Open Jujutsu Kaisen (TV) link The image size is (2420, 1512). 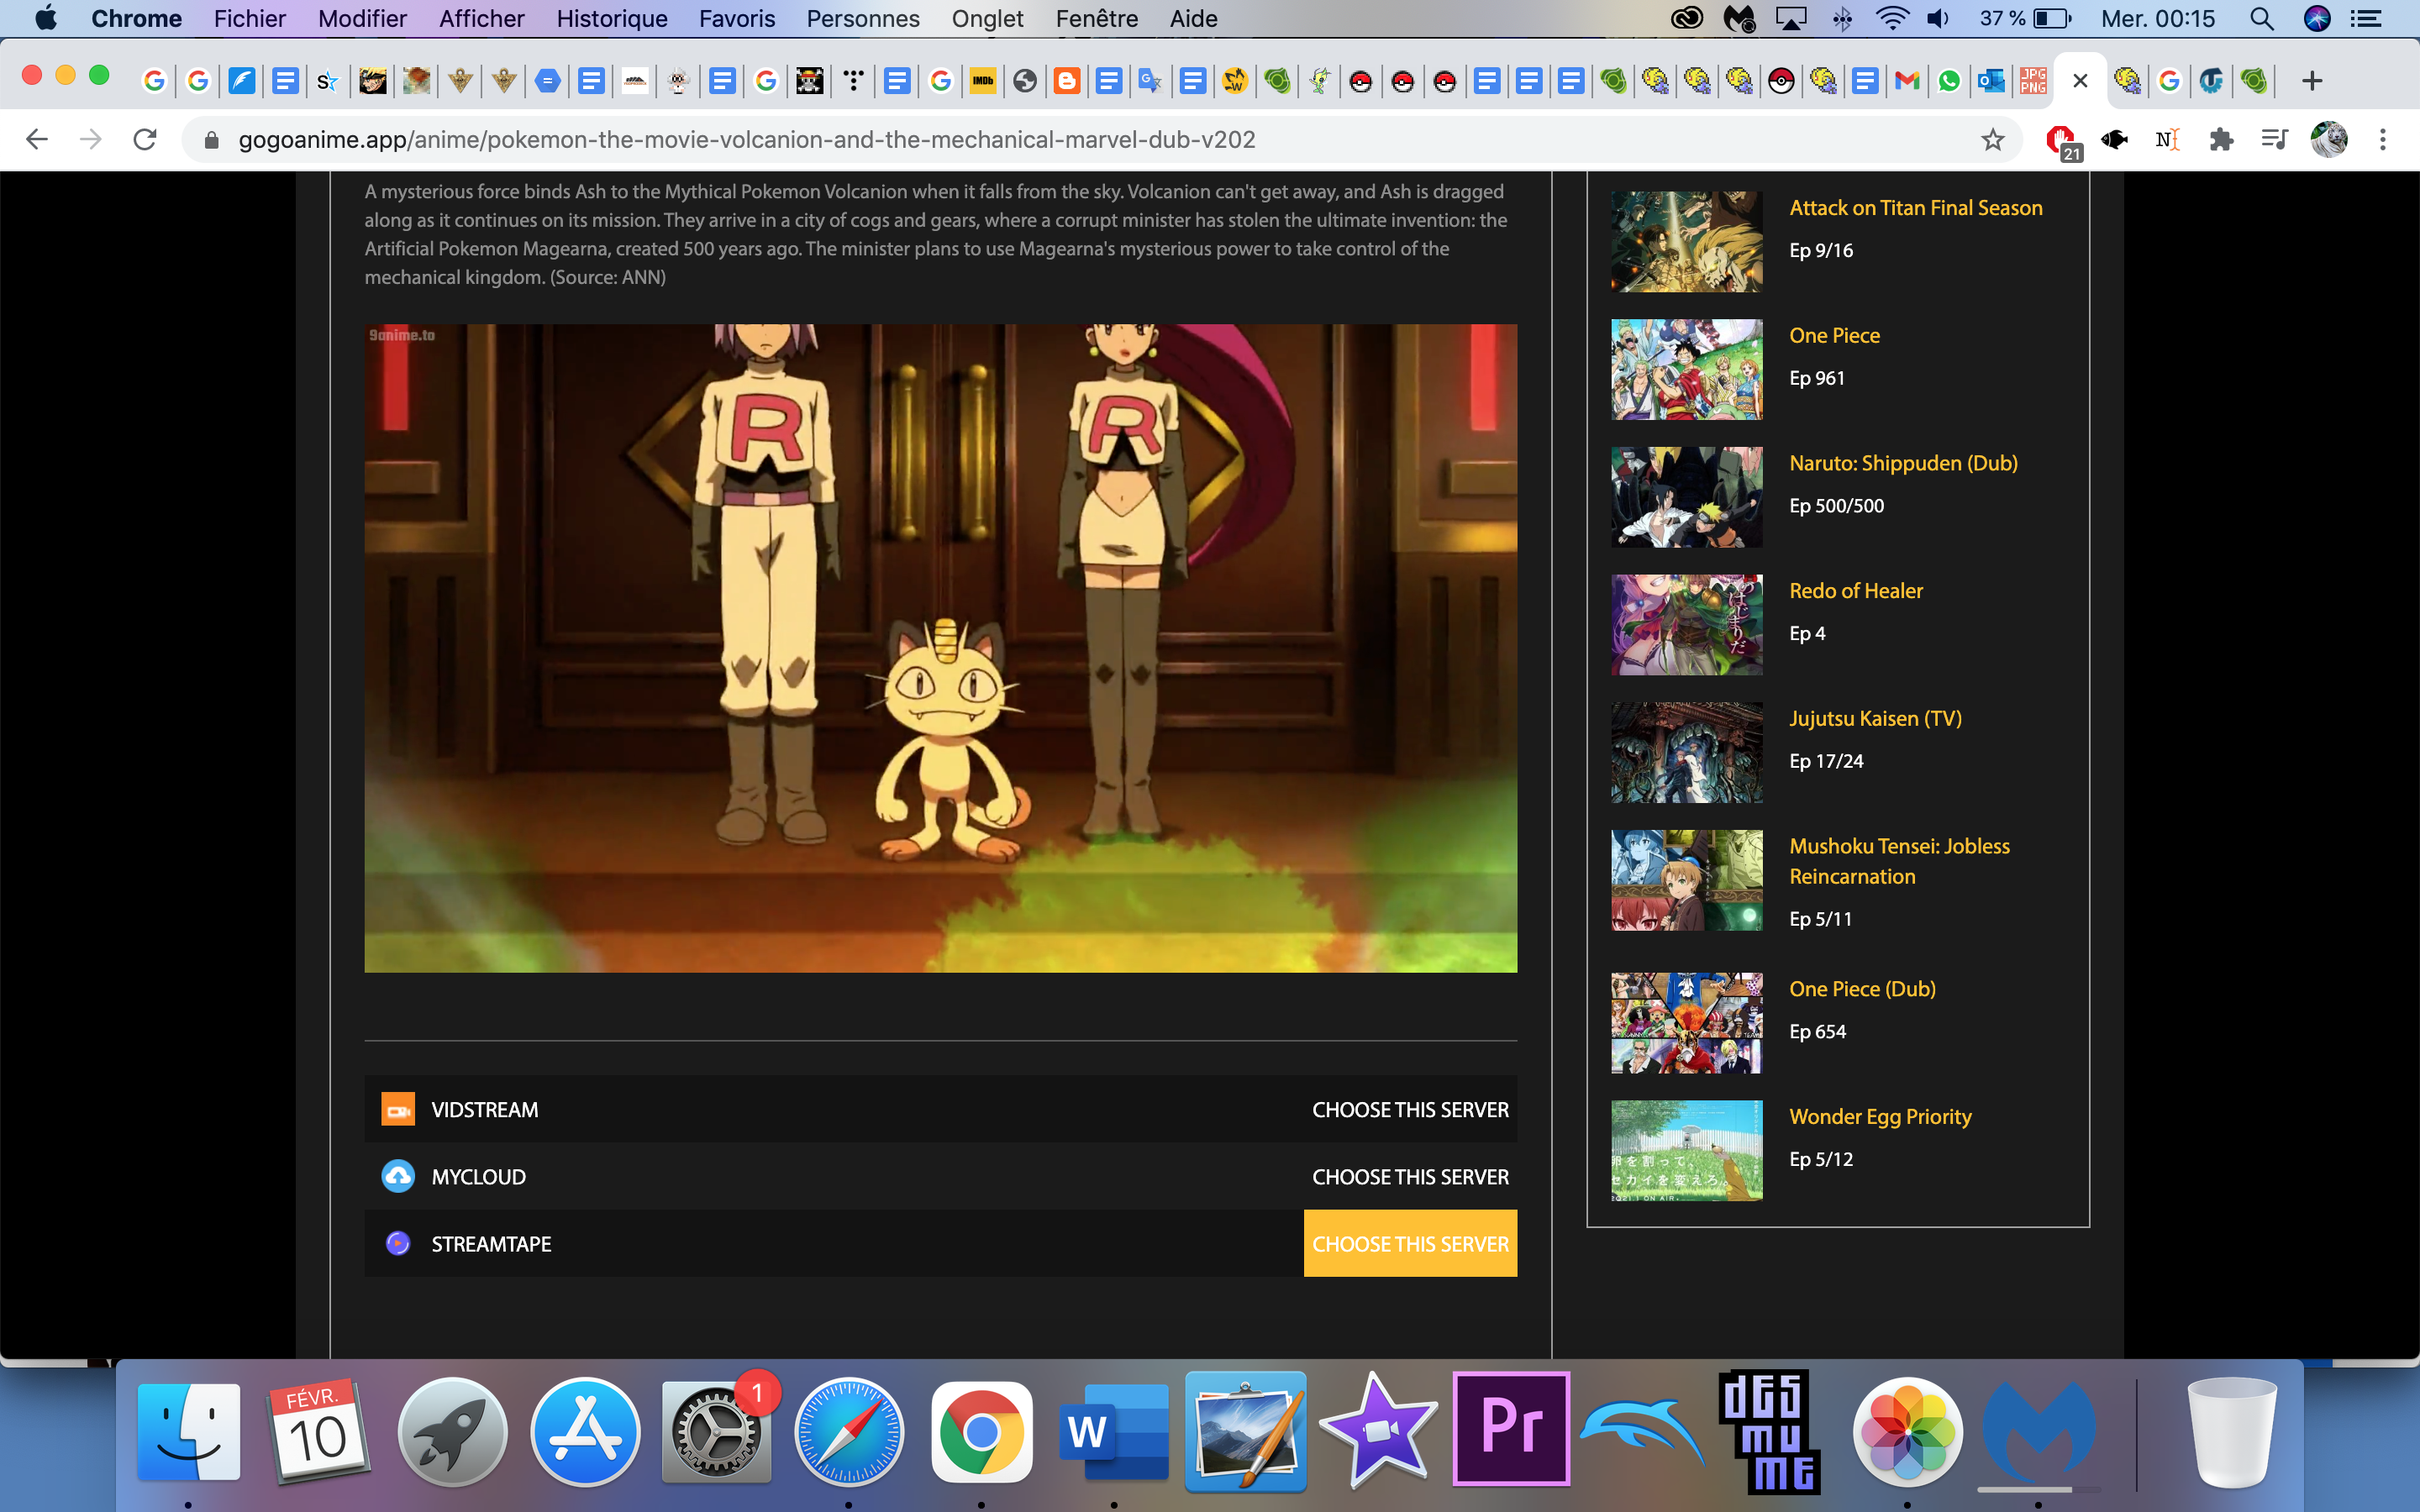[1875, 718]
